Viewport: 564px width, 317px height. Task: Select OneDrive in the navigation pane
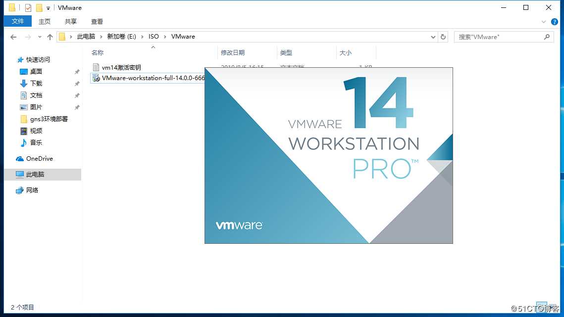[x=39, y=158]
